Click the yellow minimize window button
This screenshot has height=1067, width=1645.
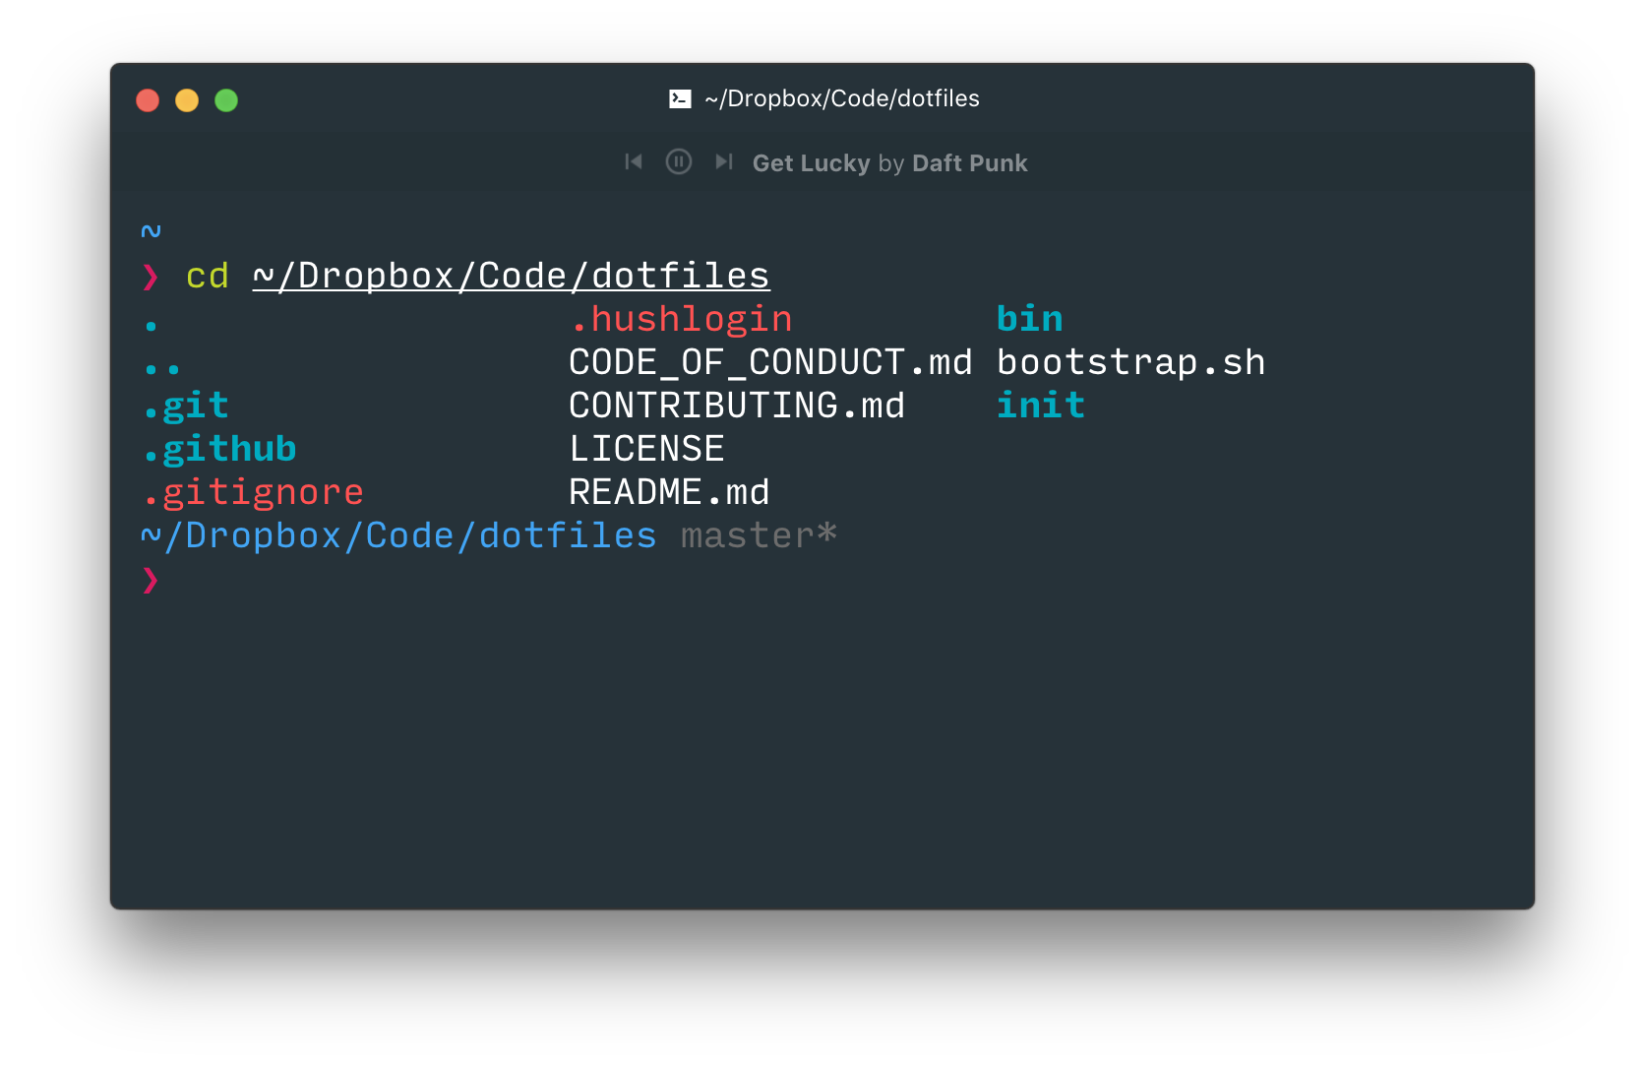(x=187, y=100)
